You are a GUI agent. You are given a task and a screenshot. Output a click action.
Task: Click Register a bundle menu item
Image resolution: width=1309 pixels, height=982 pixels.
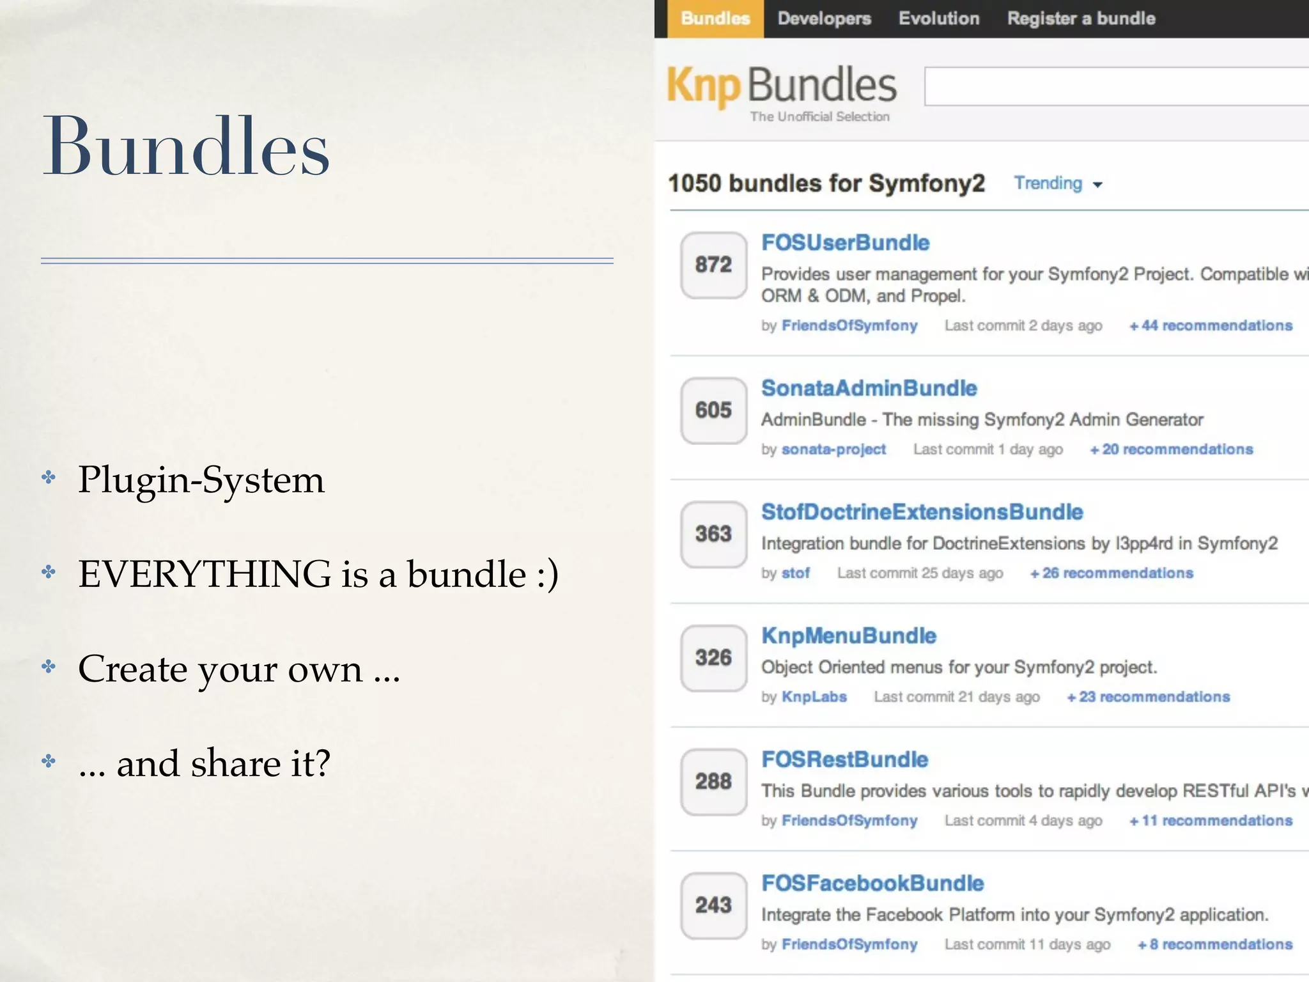point(1081,19)
